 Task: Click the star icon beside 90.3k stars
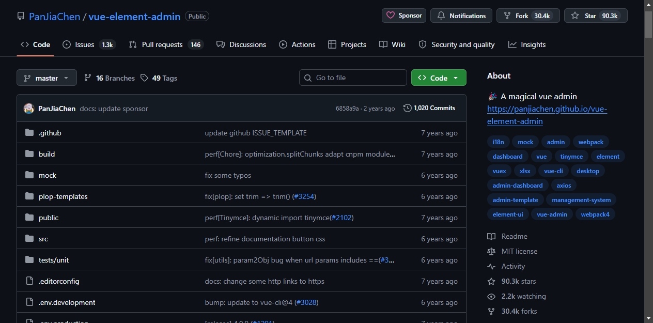click(x=491, y=281)
